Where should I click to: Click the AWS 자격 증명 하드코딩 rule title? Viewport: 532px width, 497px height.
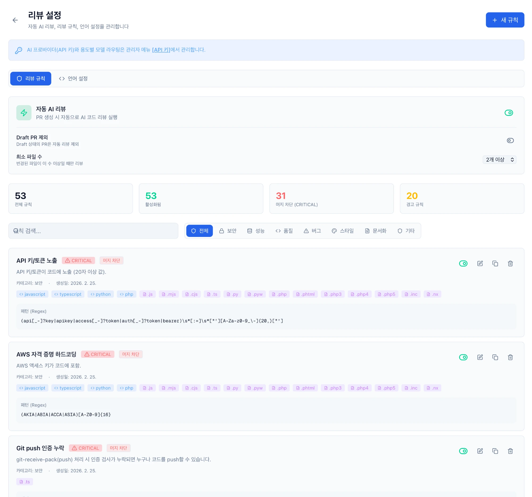click(x=46, y=354)
